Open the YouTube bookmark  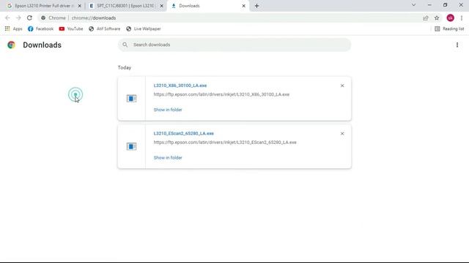71,29
